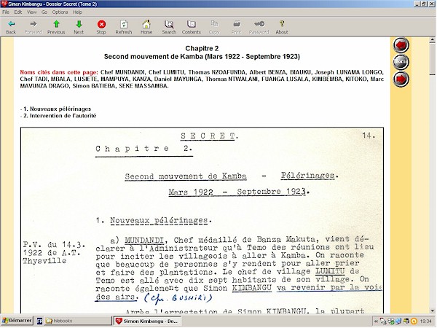
Task: Show the Contents panel
Action: click(x=192, y=27)
